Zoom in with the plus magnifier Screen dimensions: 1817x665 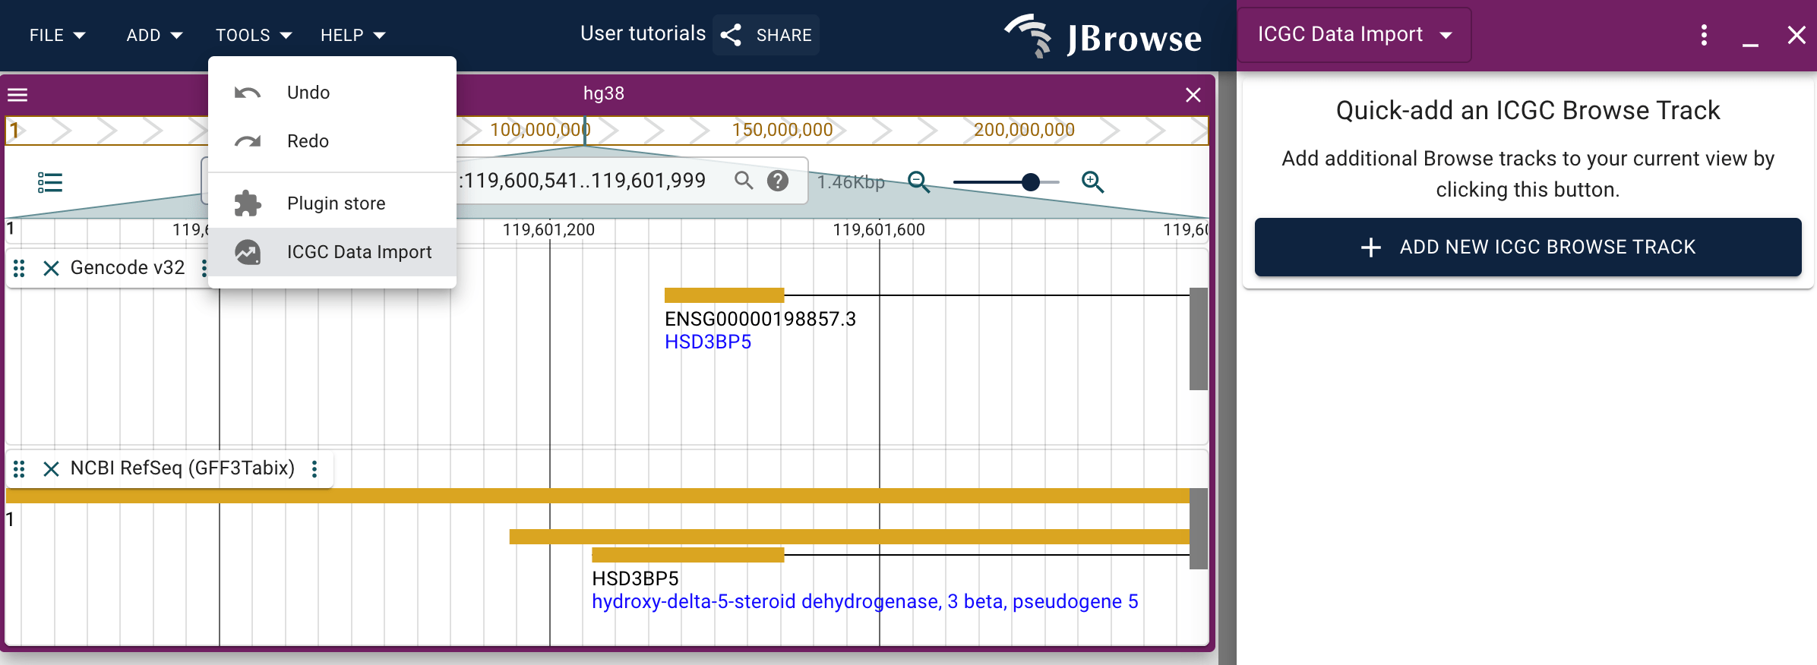click(1092, 182)
